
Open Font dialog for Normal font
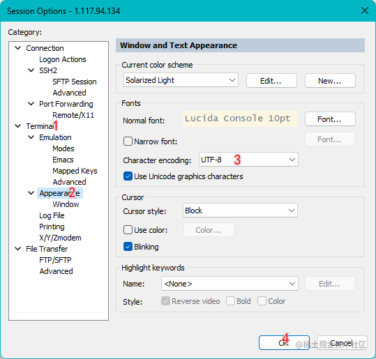pyautogui.click(x=330, y=119)
